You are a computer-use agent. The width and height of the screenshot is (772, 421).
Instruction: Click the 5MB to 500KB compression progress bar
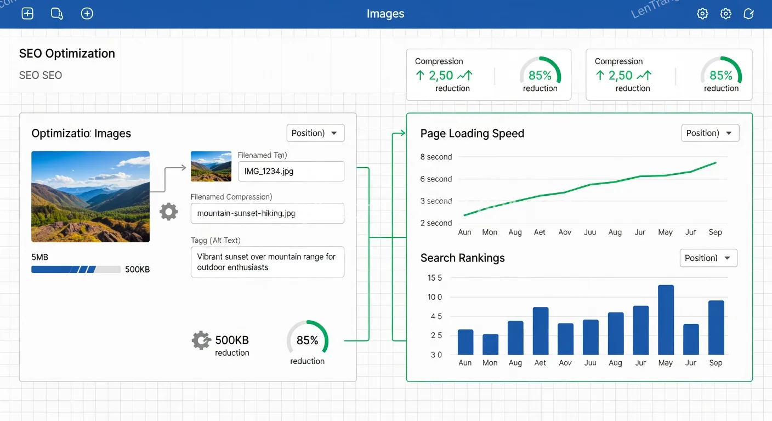(76, 269)
